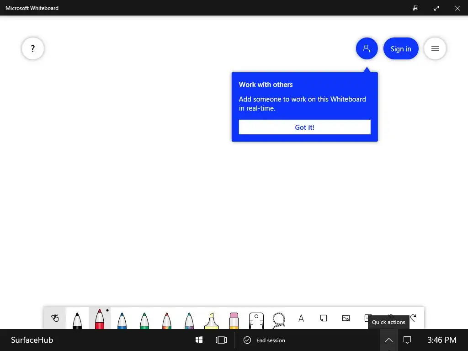Open the Windows Start menu
The width and height of the screenshot is (468, 351).
point(199,340)
